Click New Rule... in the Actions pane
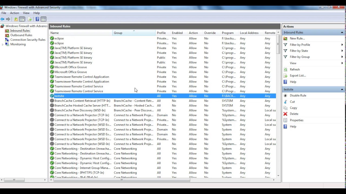Viewport: 346px width, 194px height. point(297,39)
